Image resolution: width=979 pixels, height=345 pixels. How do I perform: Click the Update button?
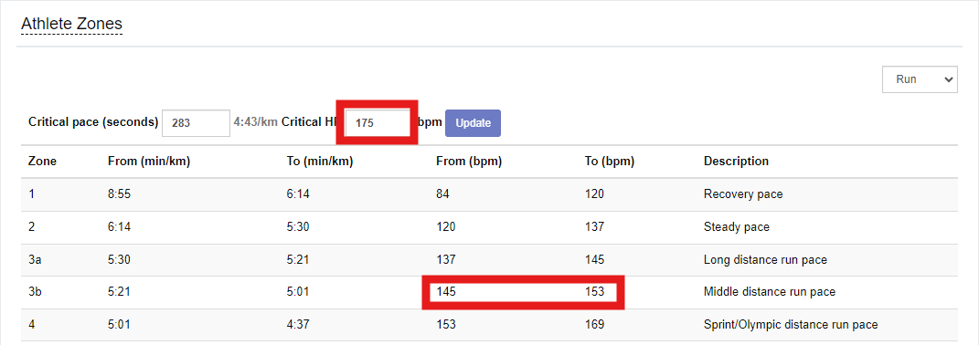473,123
